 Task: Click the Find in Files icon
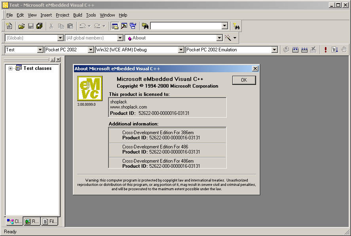coord(145,26)
